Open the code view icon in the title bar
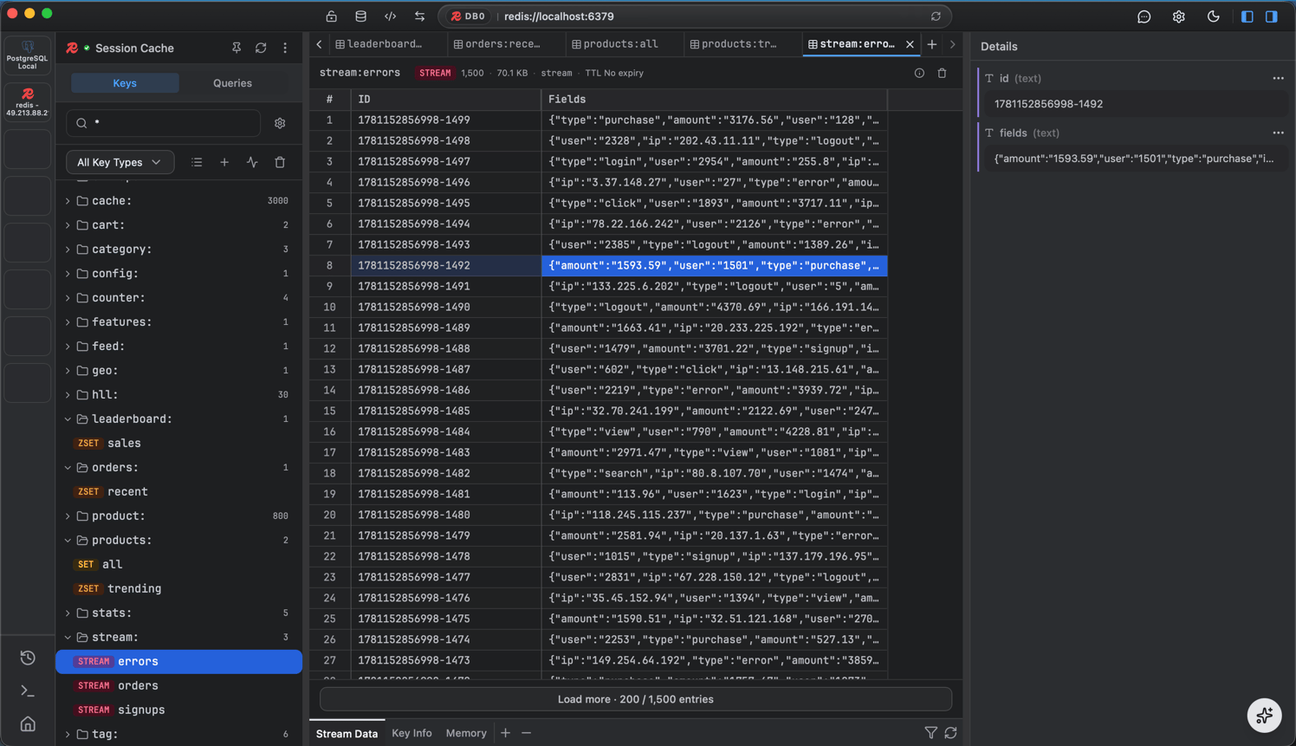Viewport: 1296px width, 746px height. click(x=391, y=16)
